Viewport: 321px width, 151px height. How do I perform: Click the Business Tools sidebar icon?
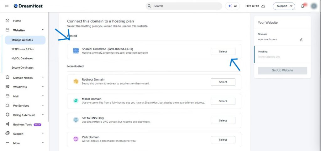coord(8,124)
